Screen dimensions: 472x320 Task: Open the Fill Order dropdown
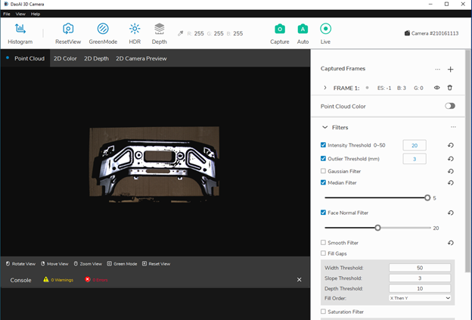tap(420, 298)
